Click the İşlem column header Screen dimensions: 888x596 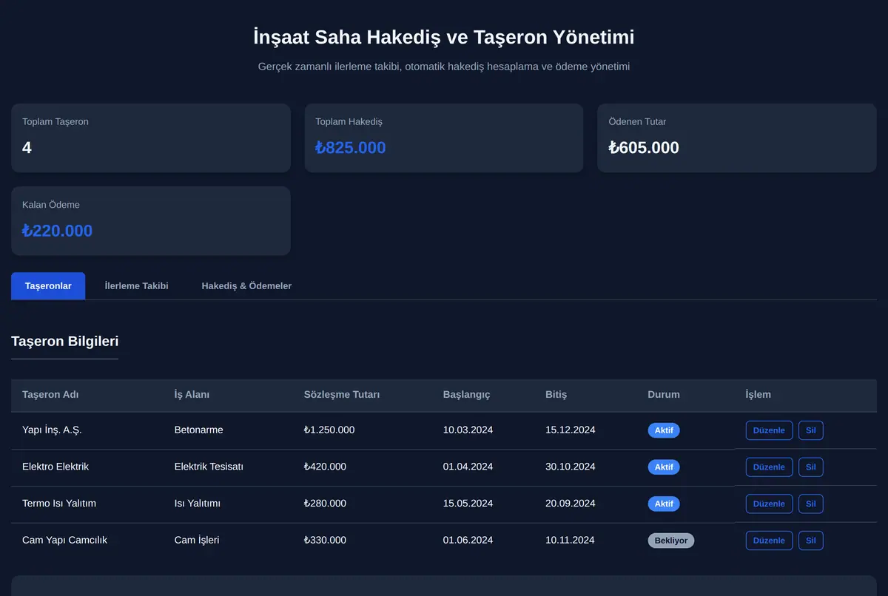(x=758, y=395)
